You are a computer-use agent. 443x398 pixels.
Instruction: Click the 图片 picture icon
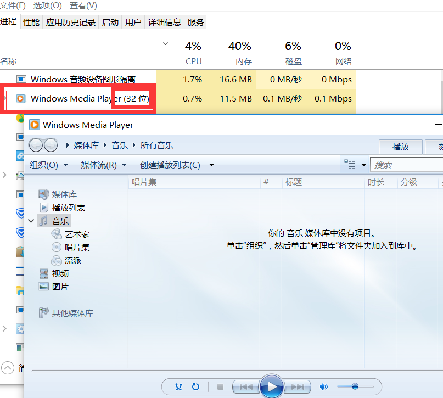(44, 287)
